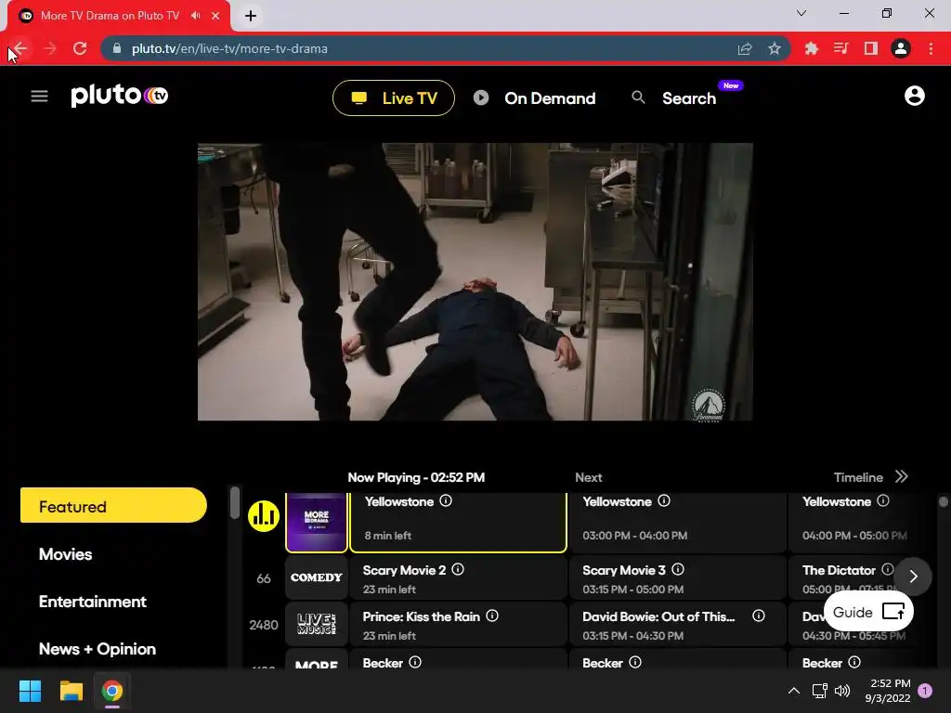Open the Pluto TV account profile icon

tap(914, 96)
